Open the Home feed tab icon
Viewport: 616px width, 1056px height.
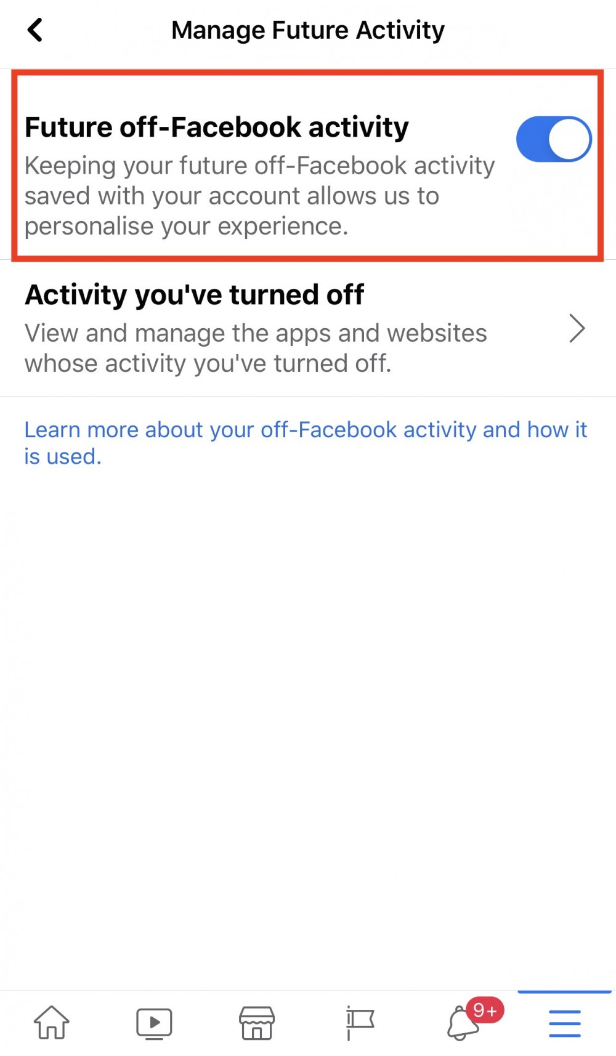(52, 1022)
